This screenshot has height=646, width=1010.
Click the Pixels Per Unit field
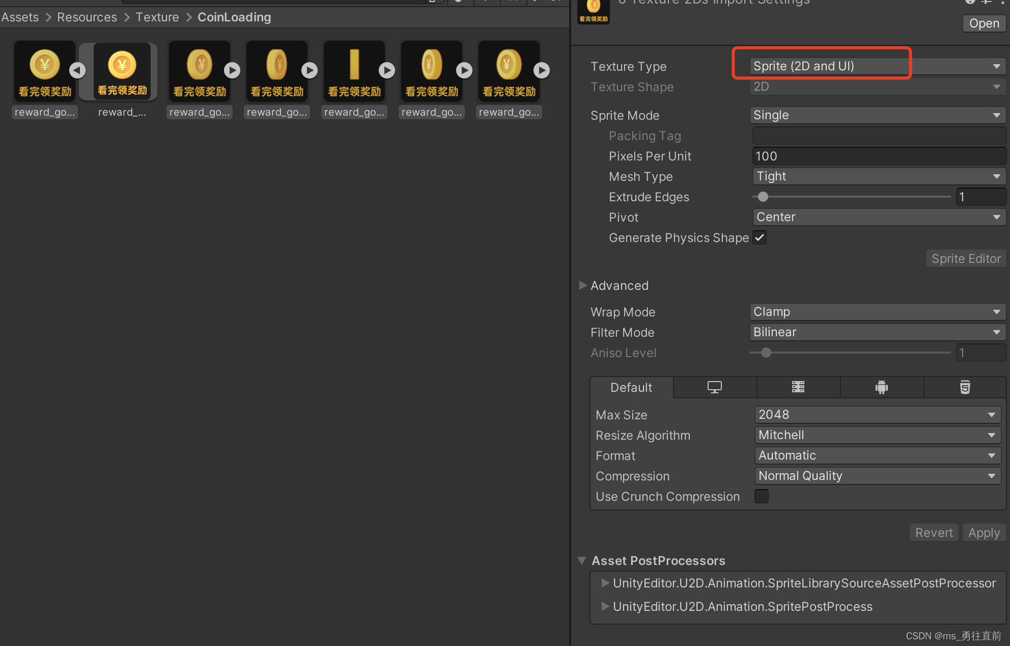pyautogui.click(x=878, y=156)
